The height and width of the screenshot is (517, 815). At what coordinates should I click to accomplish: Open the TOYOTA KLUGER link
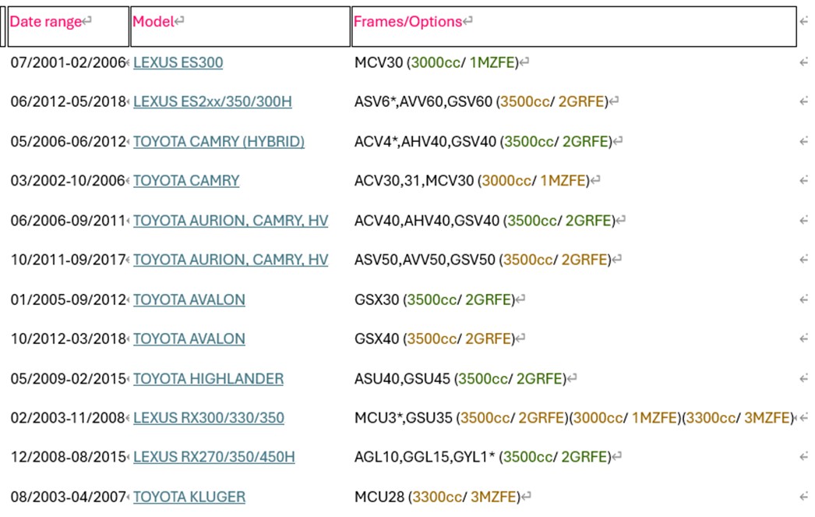[x=189, y=497]
